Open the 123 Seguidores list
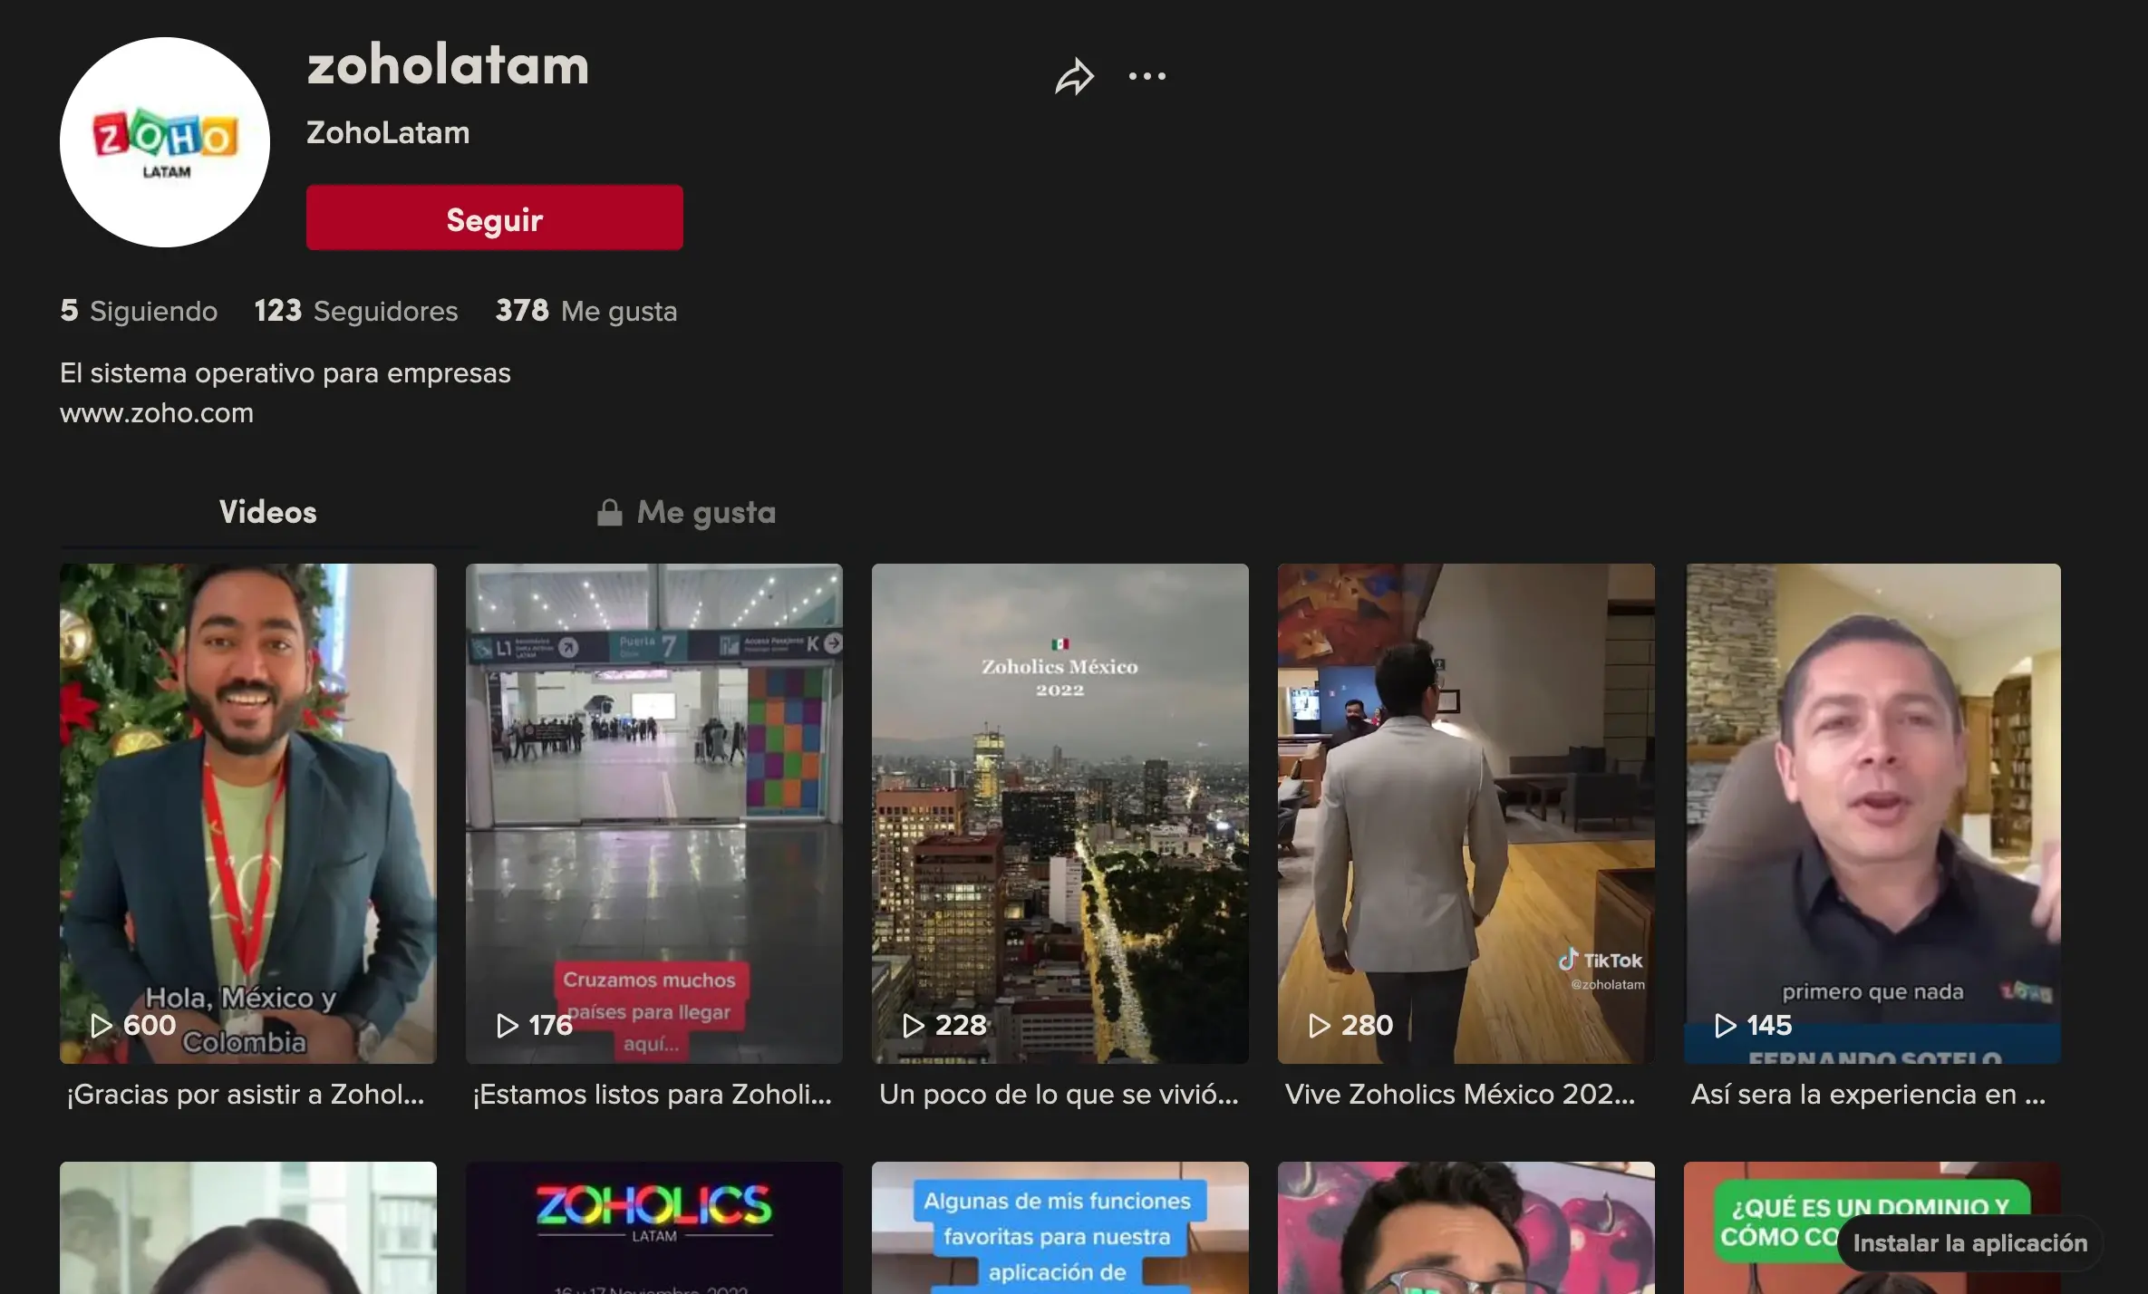Screen dimensions: 2148x1294 pos(355,311)
